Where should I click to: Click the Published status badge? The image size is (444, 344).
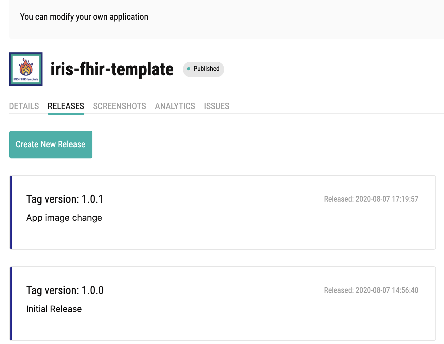204,69
